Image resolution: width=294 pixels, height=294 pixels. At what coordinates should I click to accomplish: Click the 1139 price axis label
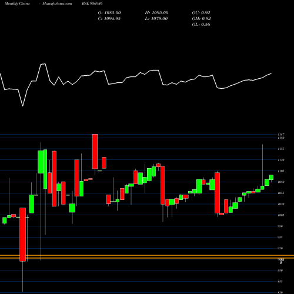tap(281, 160)
